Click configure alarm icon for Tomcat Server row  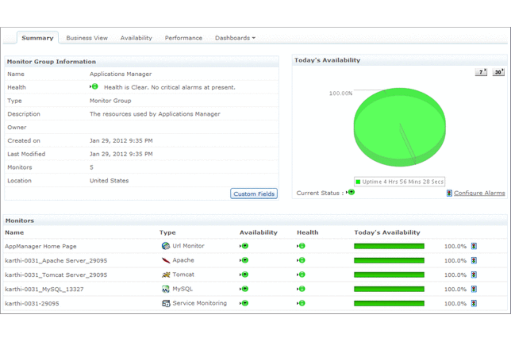pyautogui.click(x=474, y=275)
